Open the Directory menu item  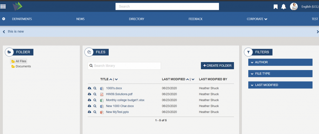136,19
